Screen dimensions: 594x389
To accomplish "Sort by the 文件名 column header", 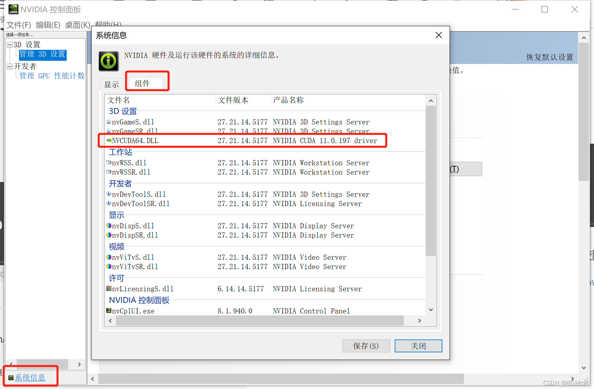I will [160, 100].
